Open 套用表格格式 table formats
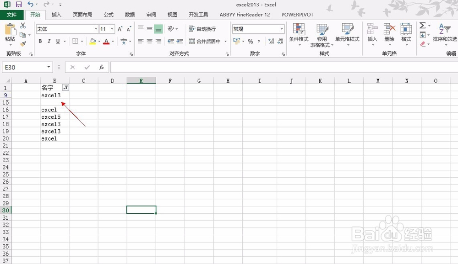The height and width of the screenshot is (264, 458). (322, 35)
